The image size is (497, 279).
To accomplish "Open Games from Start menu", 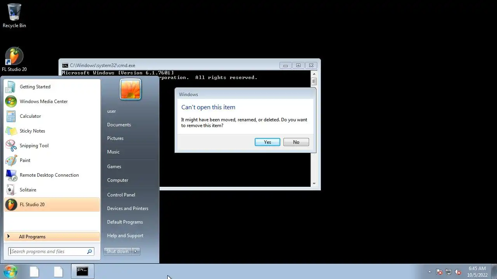I will click(x=114, y=167).
